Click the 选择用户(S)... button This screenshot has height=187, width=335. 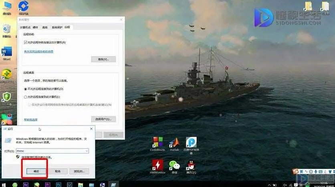[x=103, y=119]
